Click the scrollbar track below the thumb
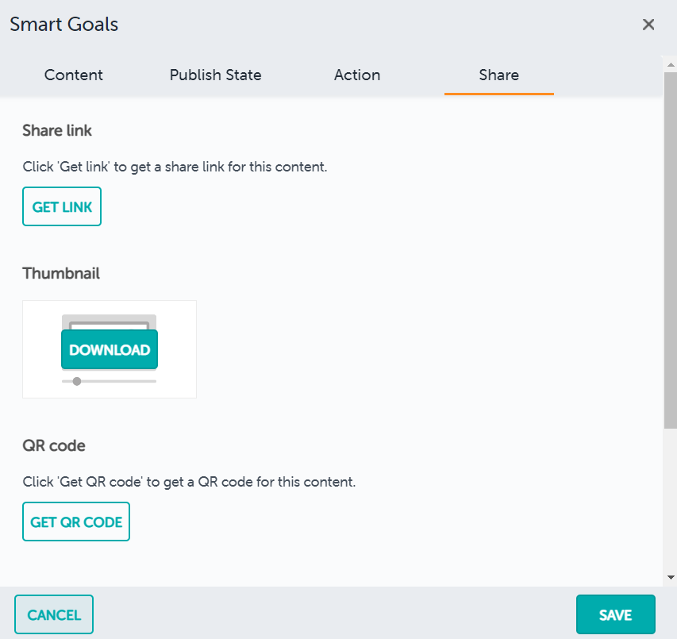The width and height of the screenshot is (677, 639). click(x=671, y=500)
